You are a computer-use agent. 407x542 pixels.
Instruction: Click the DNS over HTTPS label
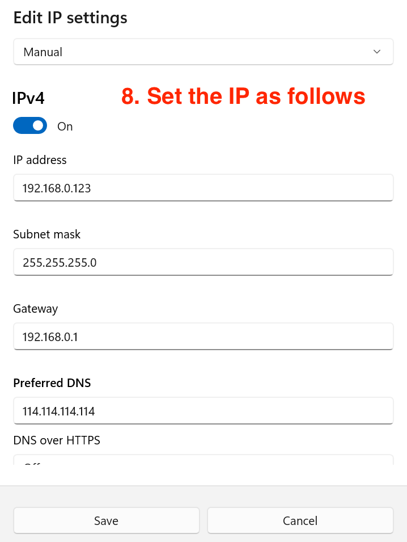pyautogui.click(x=57, y=440)
